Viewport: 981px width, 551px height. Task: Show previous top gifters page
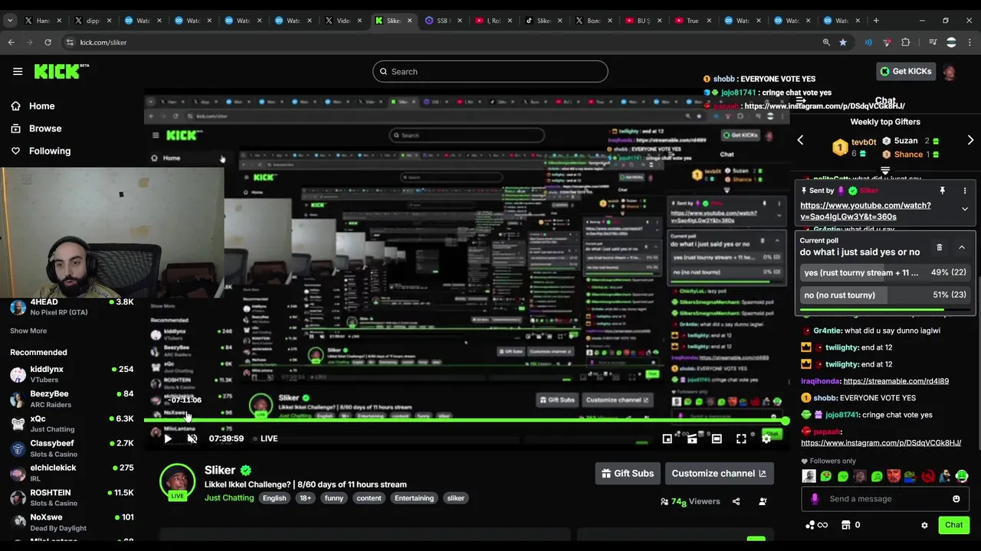pos(800,141)
